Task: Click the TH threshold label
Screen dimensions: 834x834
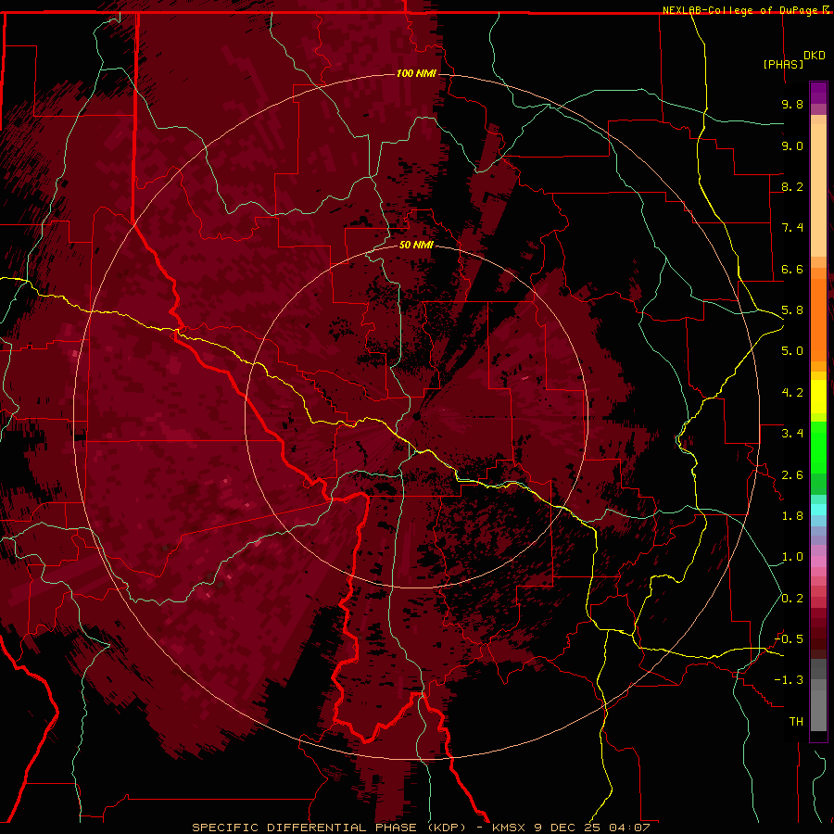Action: 796,722
